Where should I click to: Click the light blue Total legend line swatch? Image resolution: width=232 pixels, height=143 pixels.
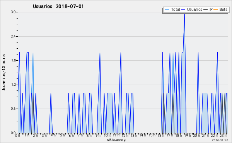click(167, 10)
